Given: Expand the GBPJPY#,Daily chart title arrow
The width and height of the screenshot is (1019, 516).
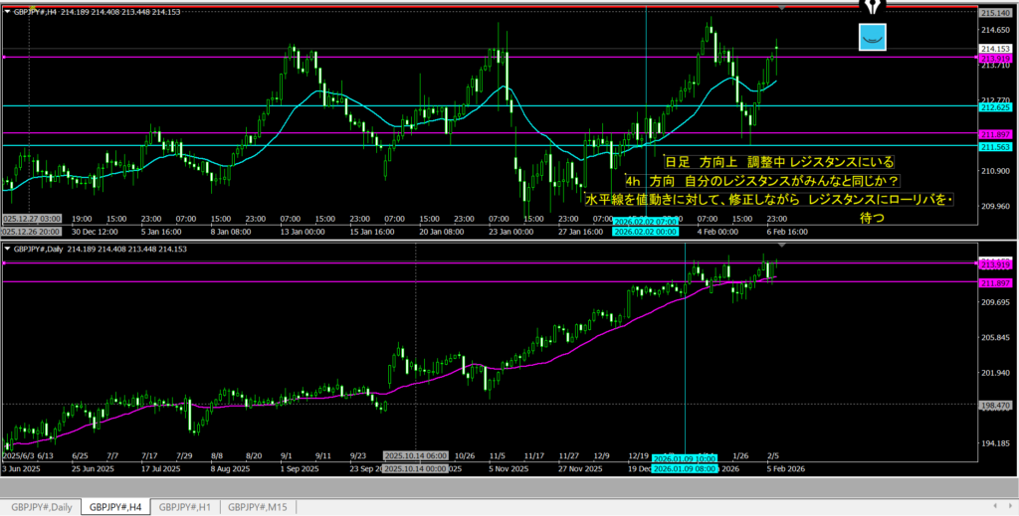Looking at the screenshot, I should [x=8, y=249].
